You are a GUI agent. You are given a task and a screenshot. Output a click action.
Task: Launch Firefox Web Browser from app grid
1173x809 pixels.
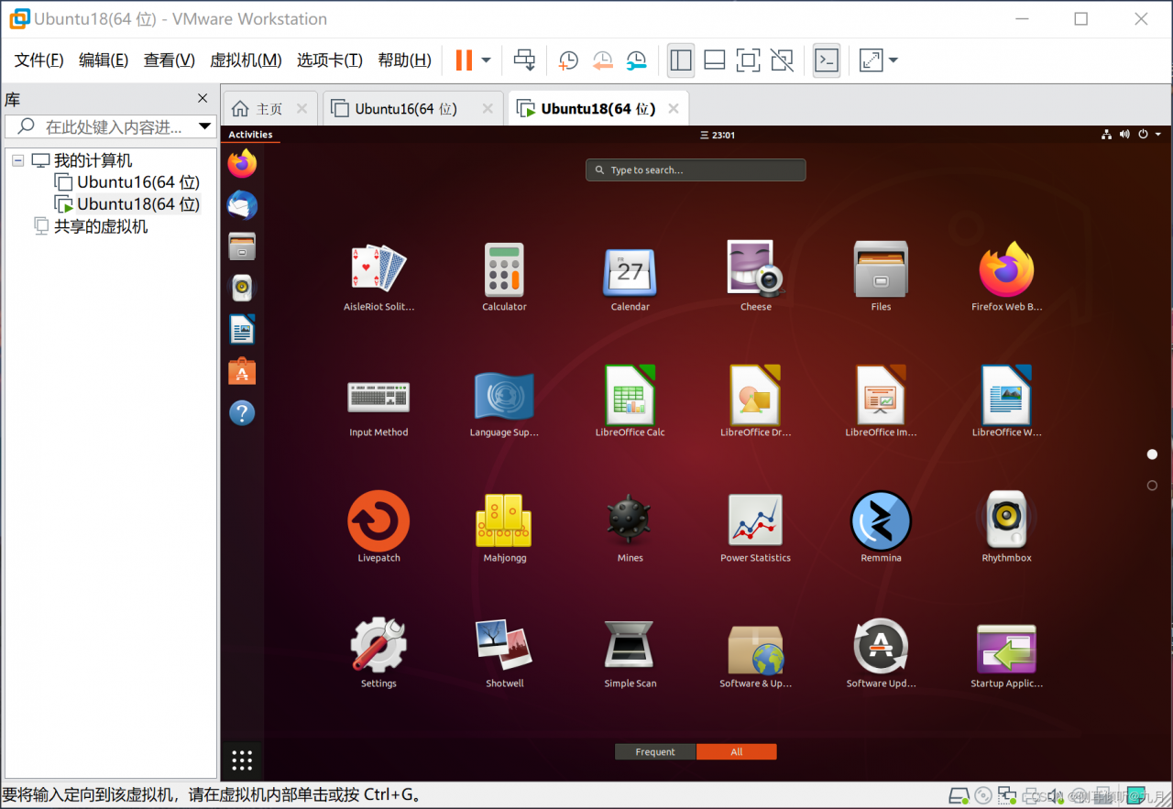tap(1006, 269)
